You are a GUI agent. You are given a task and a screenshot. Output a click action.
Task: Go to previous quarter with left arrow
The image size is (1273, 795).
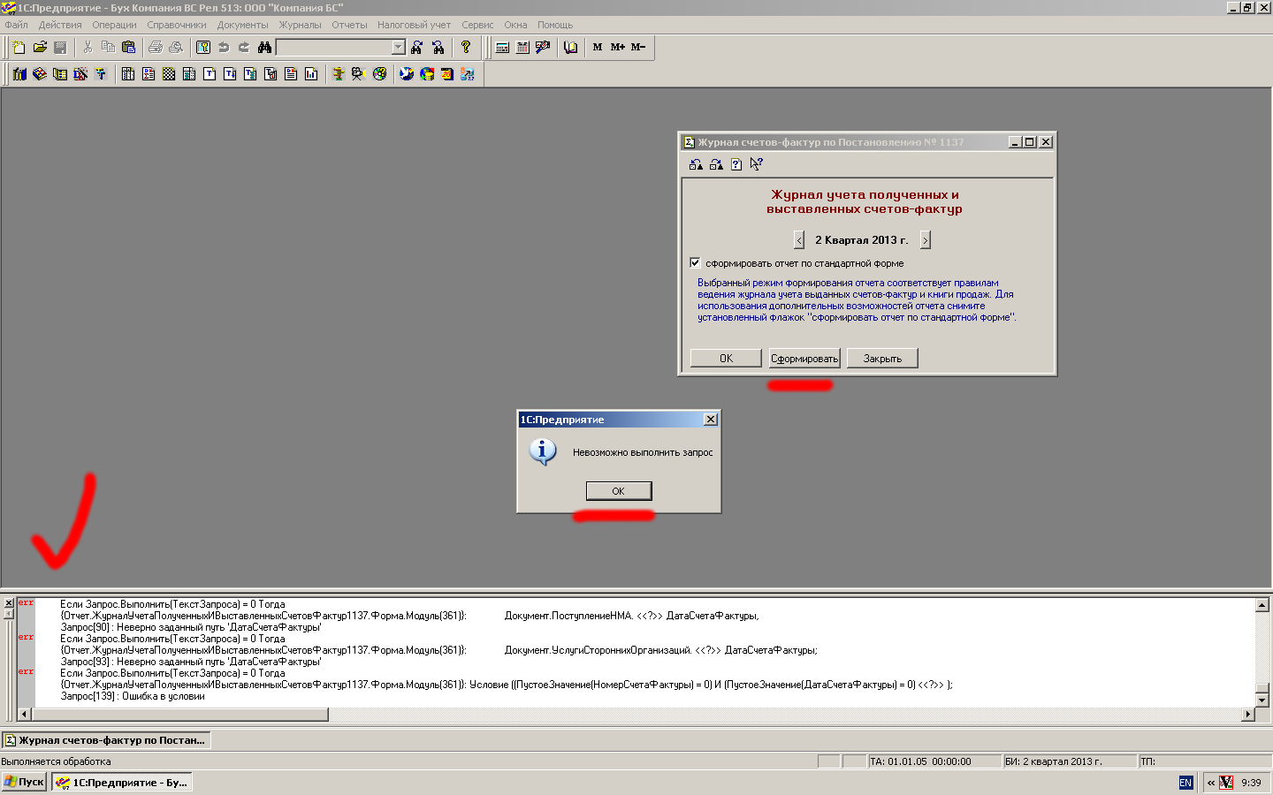click(799, 240)
